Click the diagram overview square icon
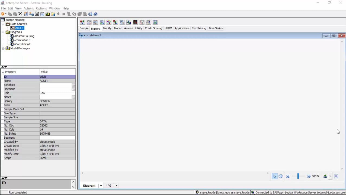 [336, 176]
